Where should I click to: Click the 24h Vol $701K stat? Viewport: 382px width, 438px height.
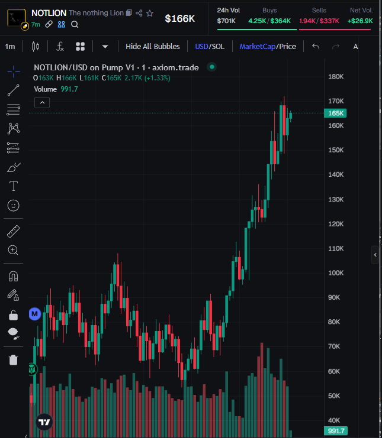pos(229,16)
